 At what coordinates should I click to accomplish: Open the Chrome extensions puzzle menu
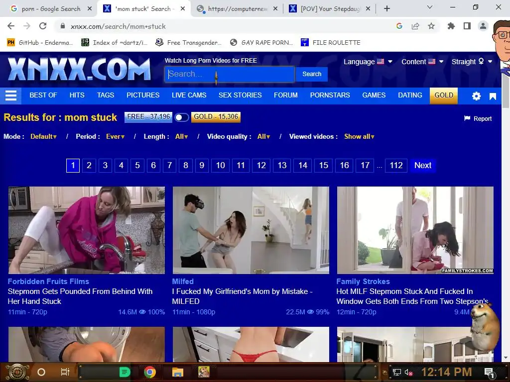click(x=451, y=26)
